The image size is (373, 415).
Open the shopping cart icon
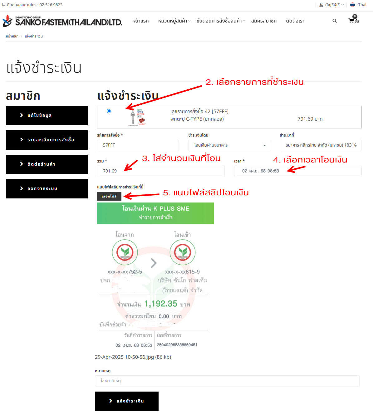[351, 21]
